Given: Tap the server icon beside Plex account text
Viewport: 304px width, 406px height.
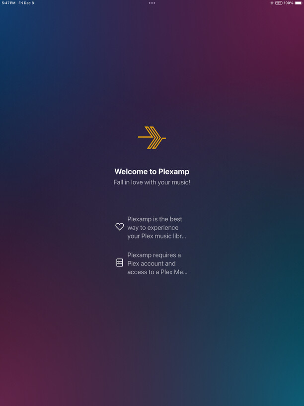Looking at the screenshot, I should click(x=120, y=262).
